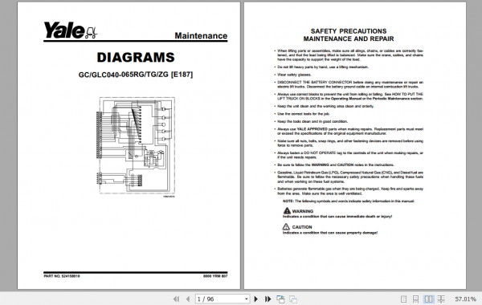Go to the previous page
482x305 pixels.
click(x=188, y=299)
